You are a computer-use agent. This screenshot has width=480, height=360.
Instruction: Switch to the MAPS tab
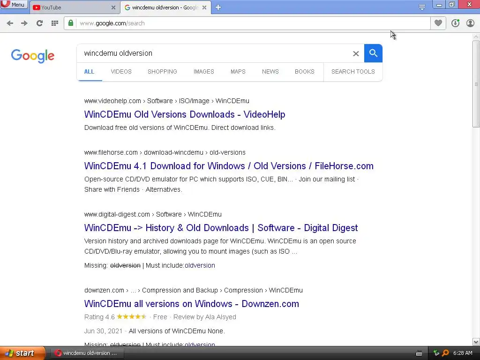(238, 72)
